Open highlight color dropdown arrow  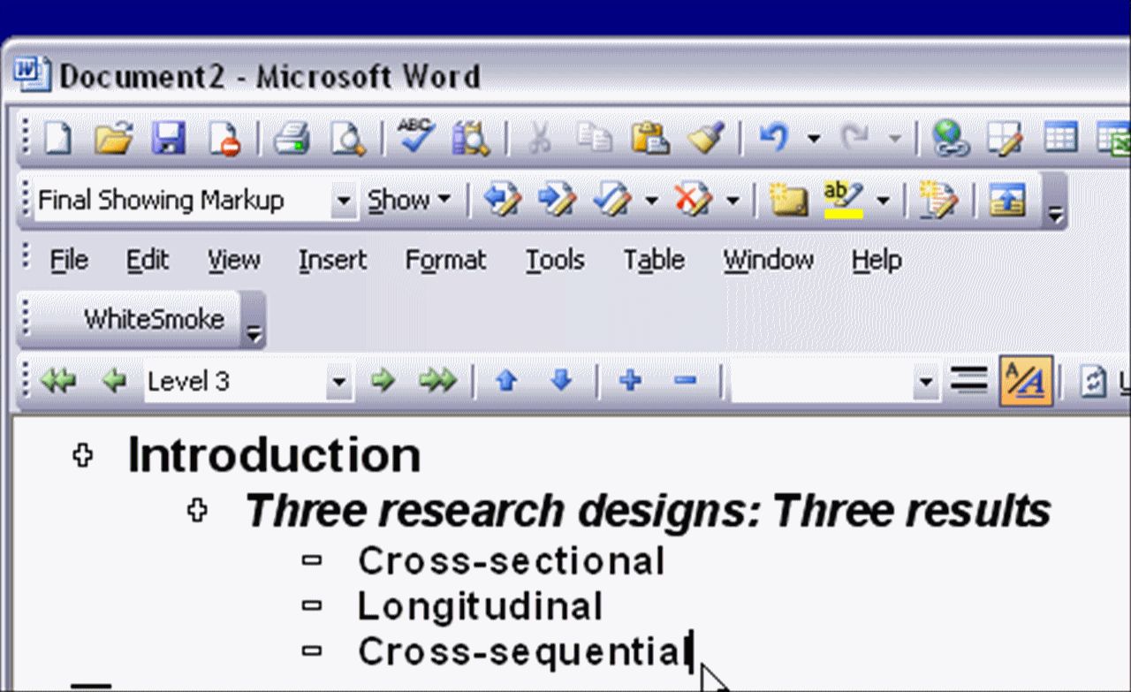[883, 201]
